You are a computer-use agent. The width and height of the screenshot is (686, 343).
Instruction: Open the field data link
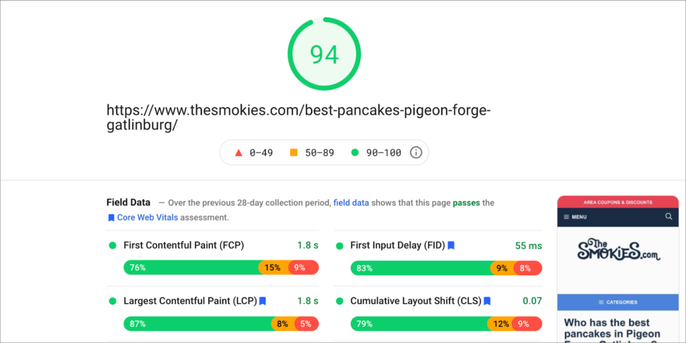coord(351,202)
